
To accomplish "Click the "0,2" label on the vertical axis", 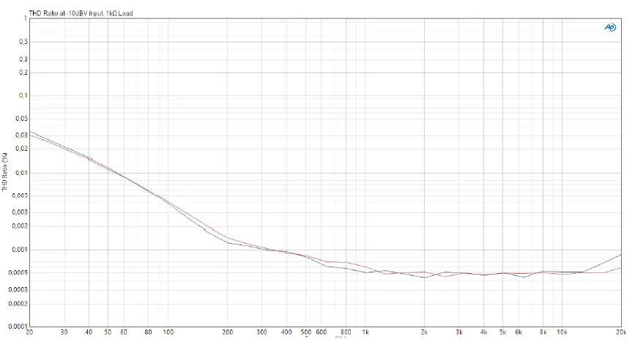I will coord(23,72).
